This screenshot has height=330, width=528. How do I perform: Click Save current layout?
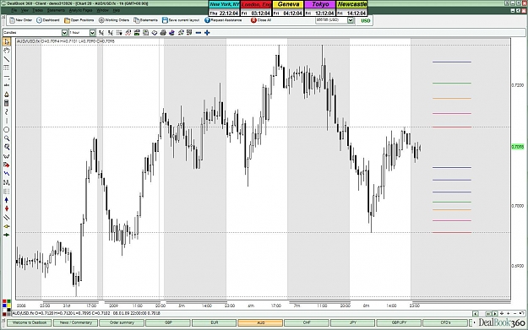[x=181, y=20]
